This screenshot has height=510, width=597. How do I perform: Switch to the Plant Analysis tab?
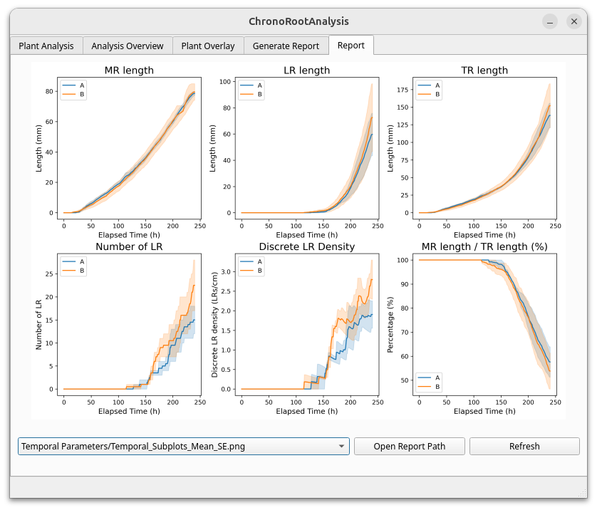[46, 46]
